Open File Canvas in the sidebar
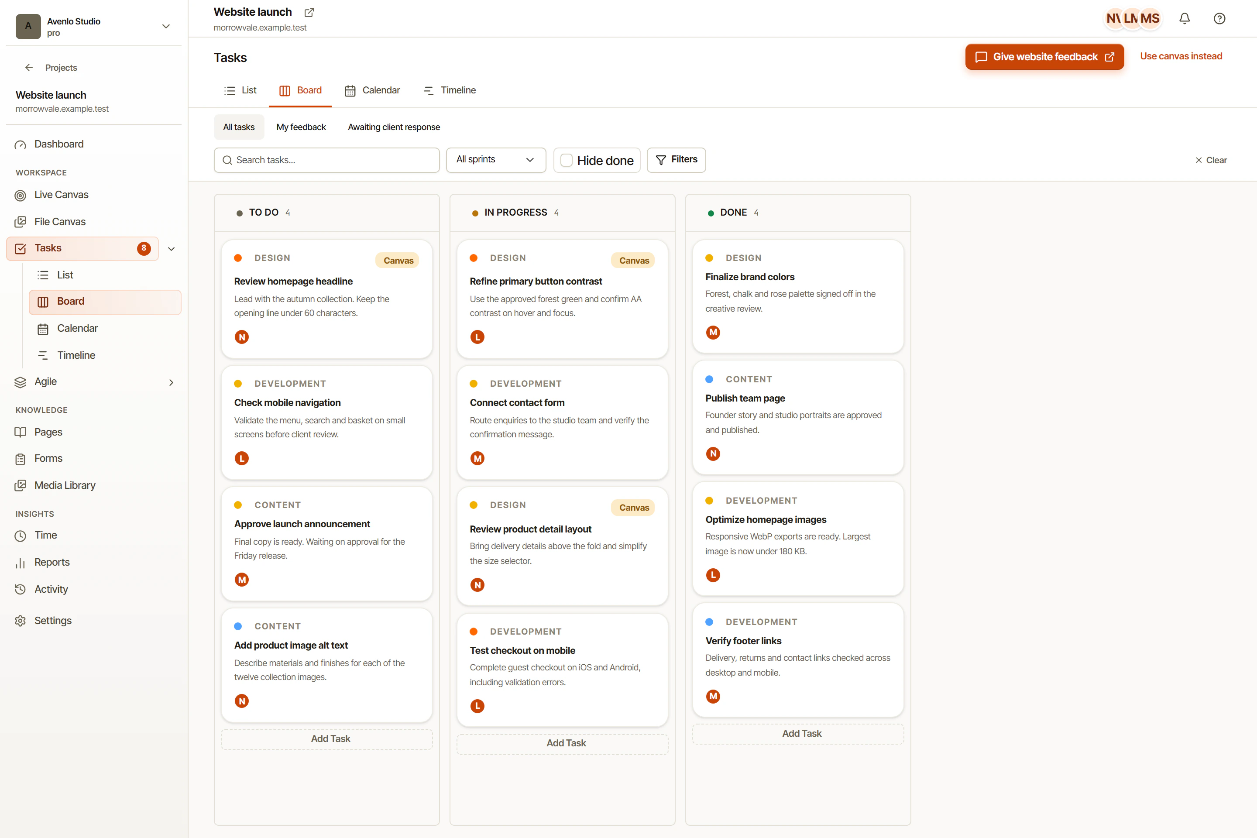Viewport: 1257px width, 838px height. click(93, 222)
